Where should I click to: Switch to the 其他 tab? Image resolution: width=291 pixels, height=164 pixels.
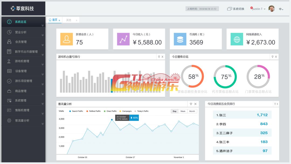coord(69,20)
